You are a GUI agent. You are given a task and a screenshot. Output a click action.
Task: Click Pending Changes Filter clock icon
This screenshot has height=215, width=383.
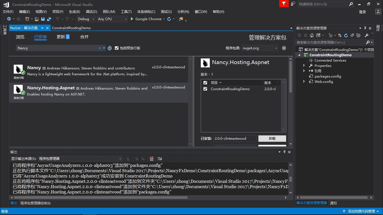tap(331, 35)
